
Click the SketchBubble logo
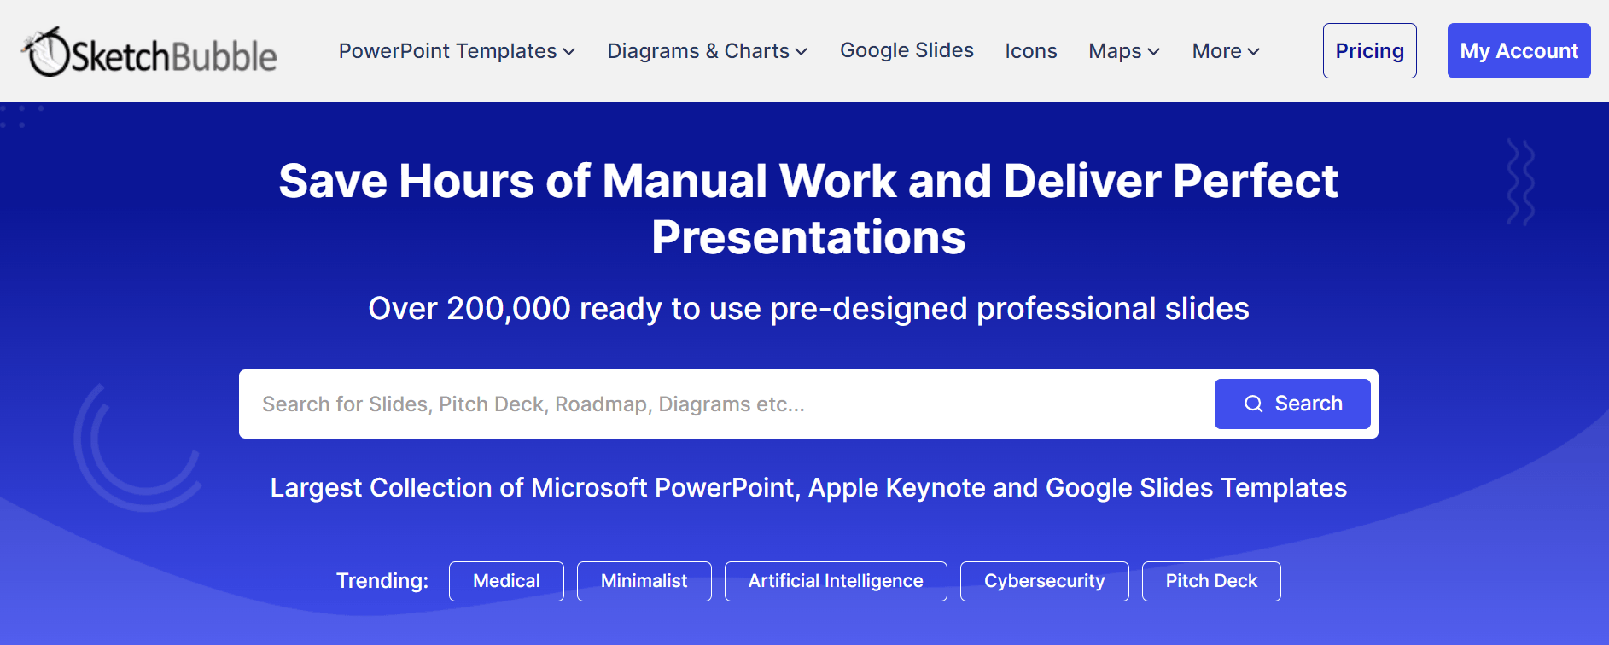(x=149, y=52)
